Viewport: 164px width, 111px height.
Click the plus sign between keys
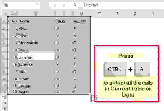(x=130, y=69)
